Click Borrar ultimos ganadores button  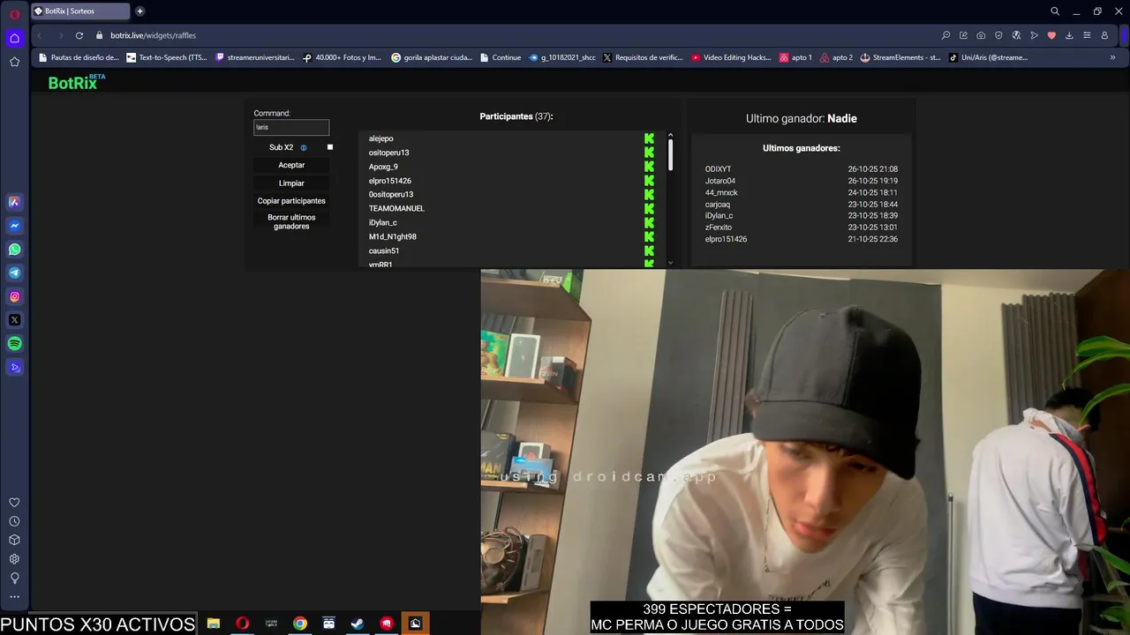click(x=291, y=221)
